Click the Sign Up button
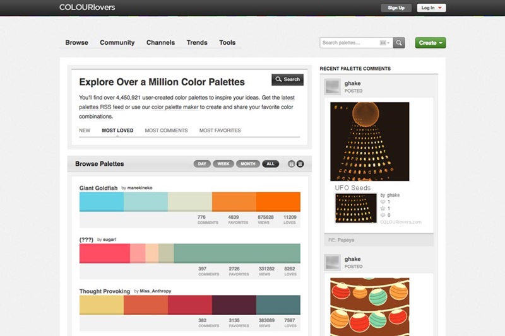The image size is (505, 336). click(396, 8)
